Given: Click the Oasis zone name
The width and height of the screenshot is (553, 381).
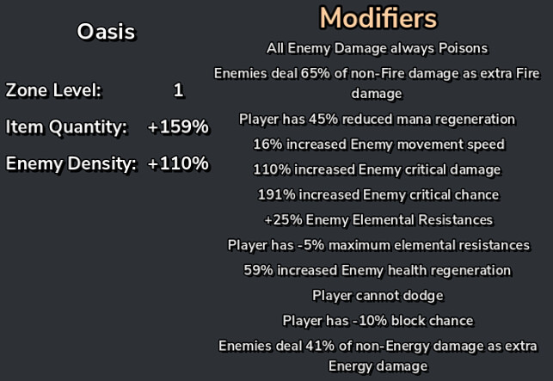Looking at the screenshot, I should click(106, 33).
